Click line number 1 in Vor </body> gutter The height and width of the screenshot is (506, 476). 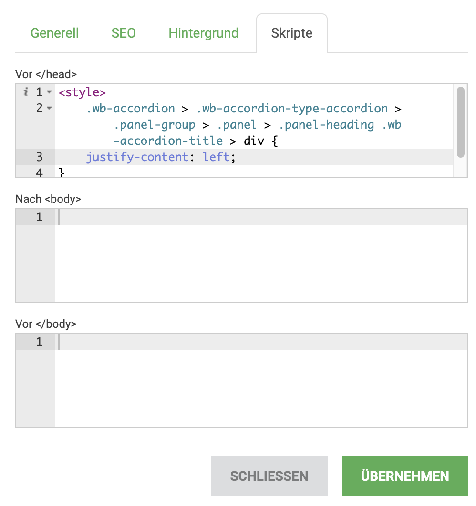39,342
